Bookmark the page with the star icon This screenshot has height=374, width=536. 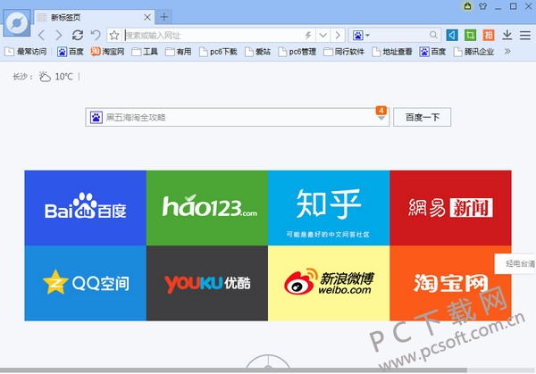(x=114, y=35)
